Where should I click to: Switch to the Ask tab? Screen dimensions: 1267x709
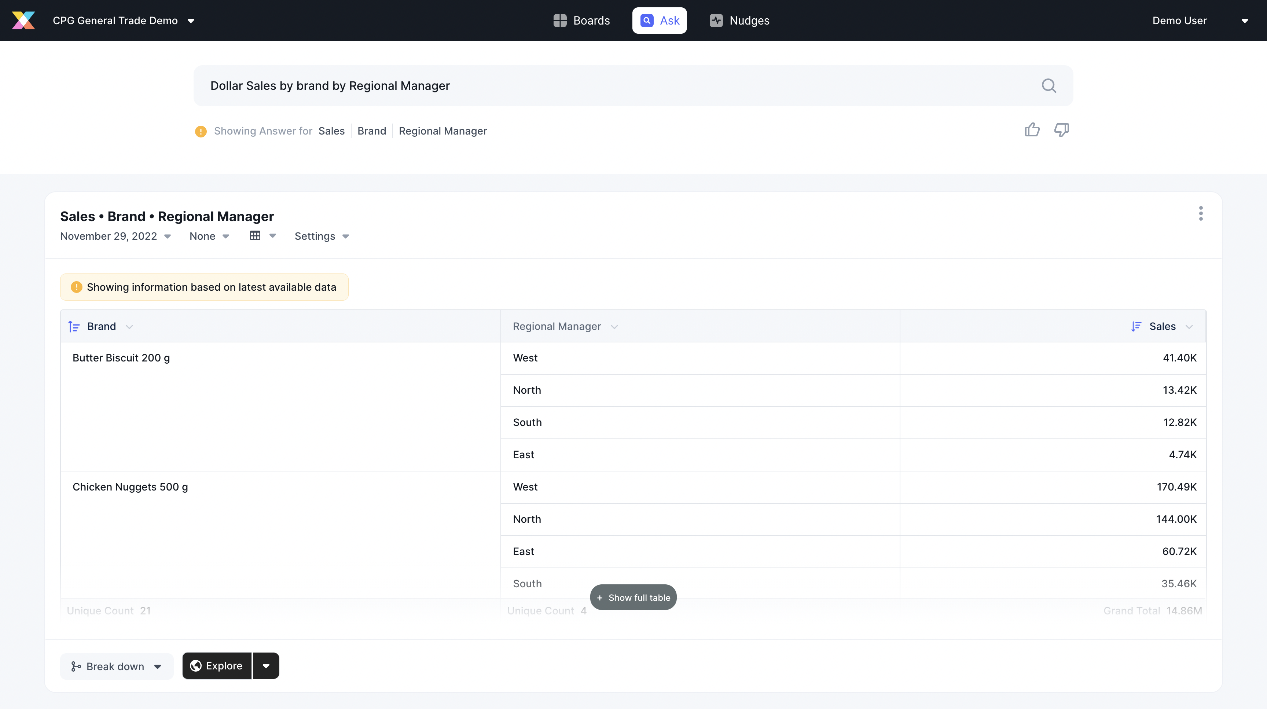660,20
